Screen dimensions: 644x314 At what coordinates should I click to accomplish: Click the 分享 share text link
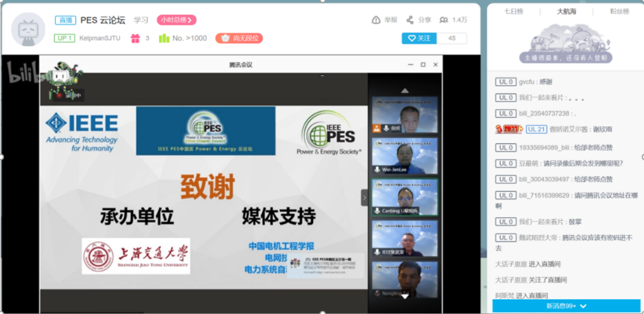[425, 20]
